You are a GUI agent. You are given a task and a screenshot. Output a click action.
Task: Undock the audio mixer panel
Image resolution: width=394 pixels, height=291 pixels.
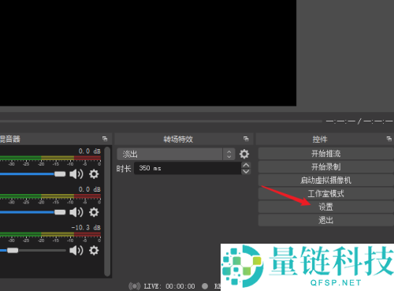(105, 139)
